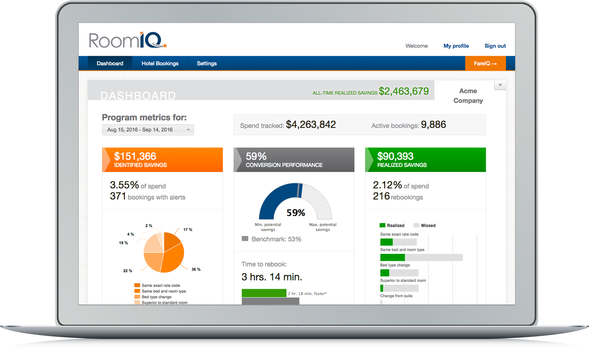Open the program metrics date range dropdown
Screen dimensions: 589x350
[148, 130]
